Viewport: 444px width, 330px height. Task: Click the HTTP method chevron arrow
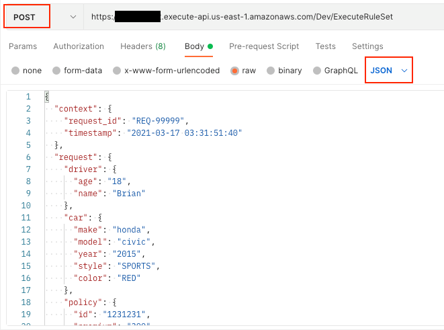click(x=73, y=17)
